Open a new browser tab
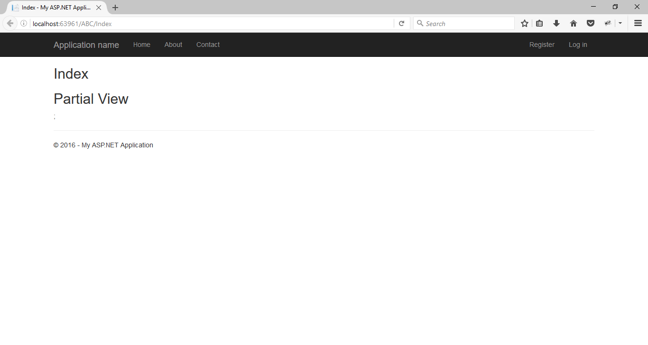This screenshot has width=648, height=345. (x=115, y=7)
